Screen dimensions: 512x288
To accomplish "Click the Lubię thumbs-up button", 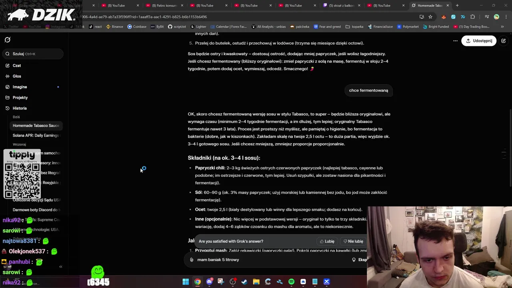I will tap(327, 241).
